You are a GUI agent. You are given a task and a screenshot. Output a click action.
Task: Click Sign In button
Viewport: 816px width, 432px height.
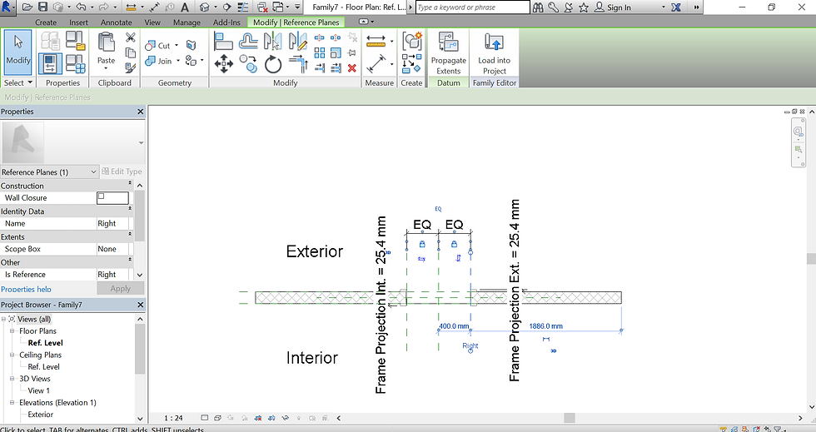[x=614, y=7]
